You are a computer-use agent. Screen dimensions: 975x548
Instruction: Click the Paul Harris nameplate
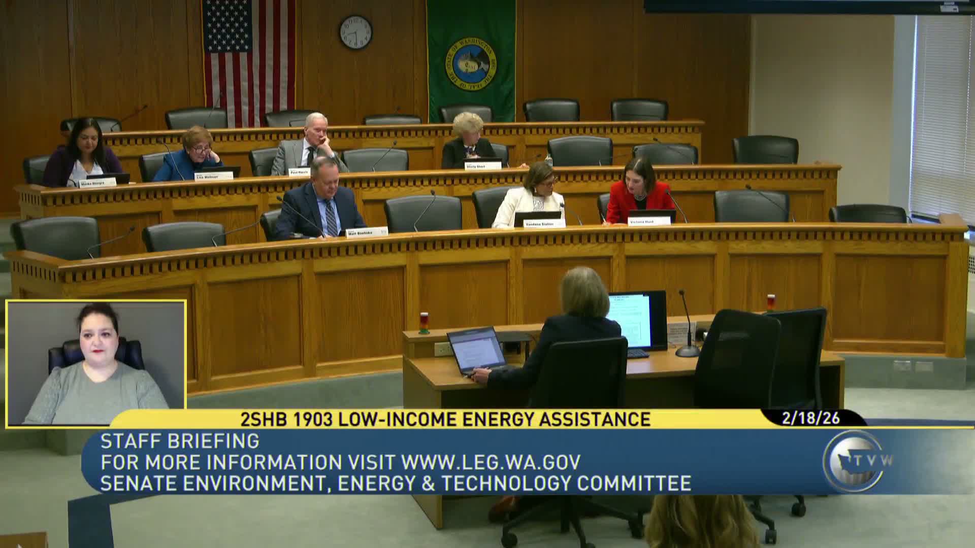click(x=300, y=173)
